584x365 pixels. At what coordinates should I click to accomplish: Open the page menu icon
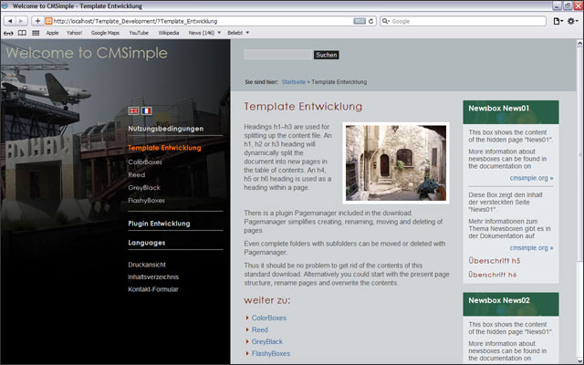point(558,21)
